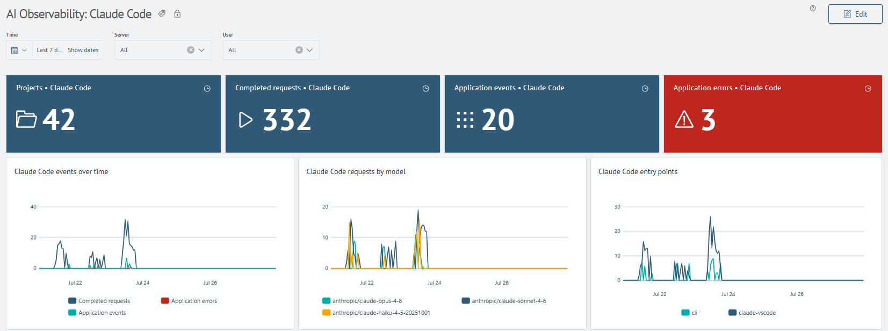Toggle the Application events legend swatch
This screenshot has height=331, width=888.
[72, 313]
